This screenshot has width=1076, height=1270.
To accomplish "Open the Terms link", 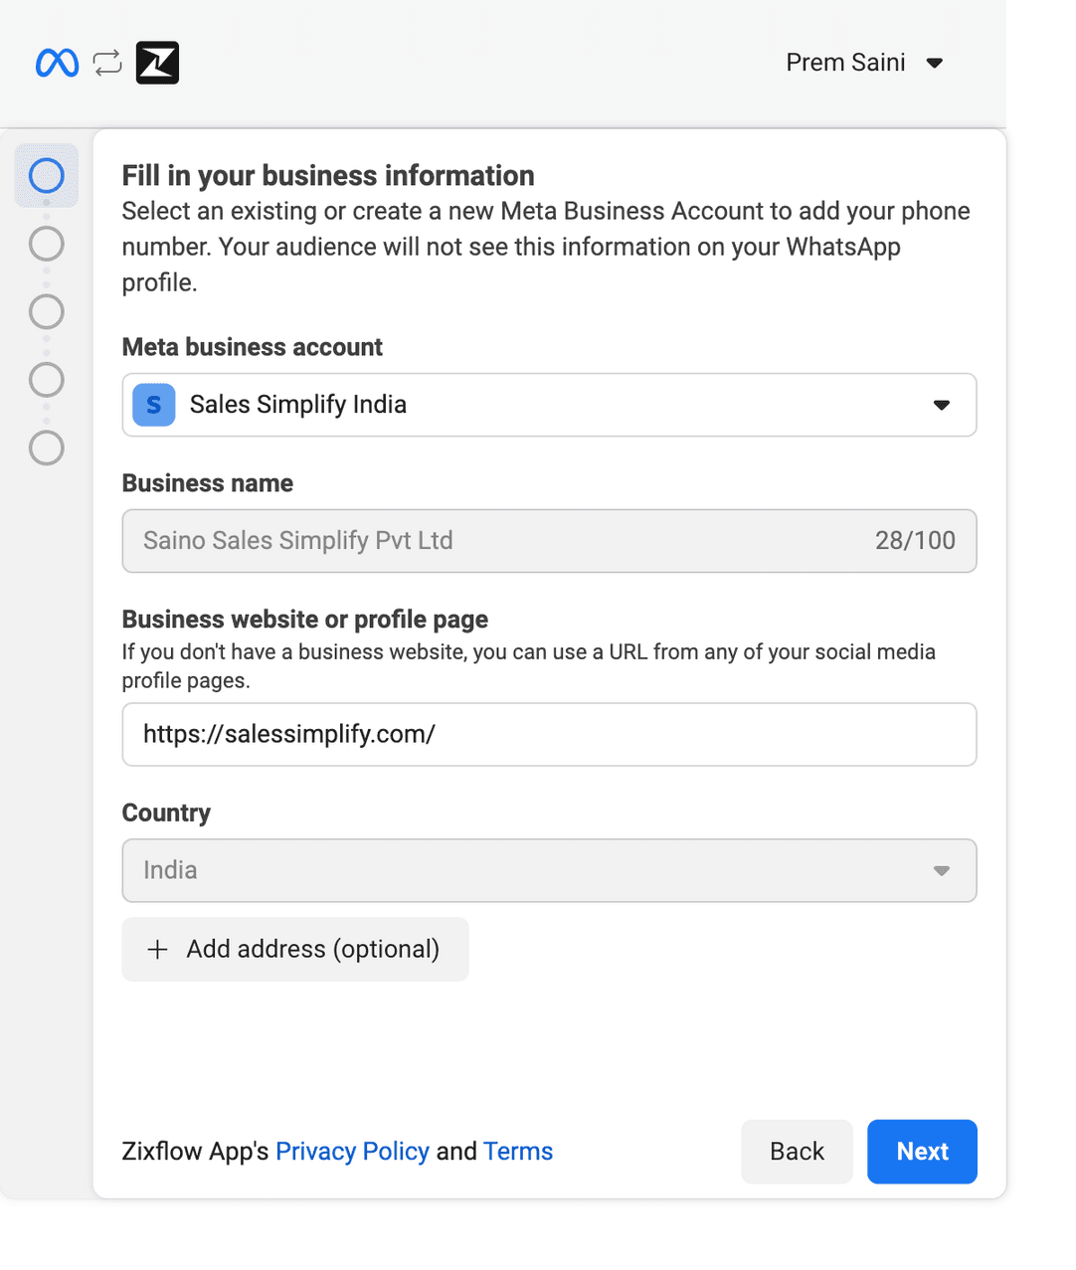I will 518,1152.
